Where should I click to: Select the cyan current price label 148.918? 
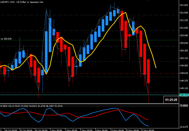(184, 95)
